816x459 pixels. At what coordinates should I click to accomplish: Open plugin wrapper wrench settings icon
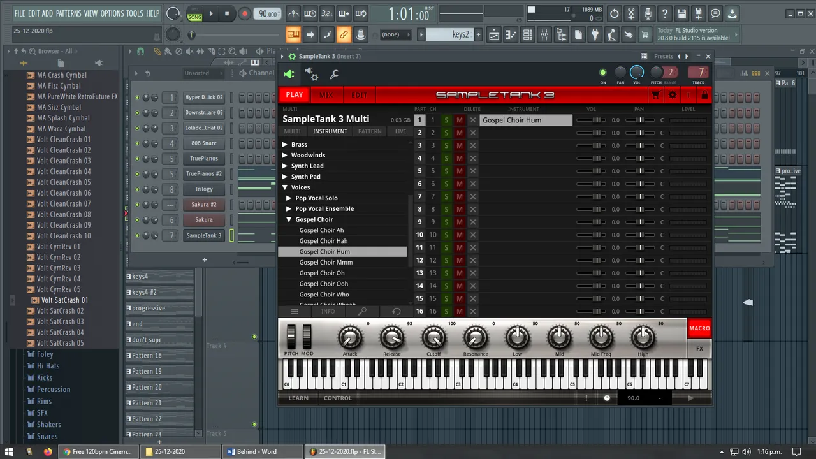pos(334,75)
